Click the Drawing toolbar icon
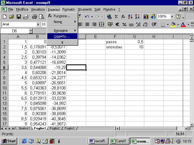This screenshot has width=194, height=145. point(153,17)
